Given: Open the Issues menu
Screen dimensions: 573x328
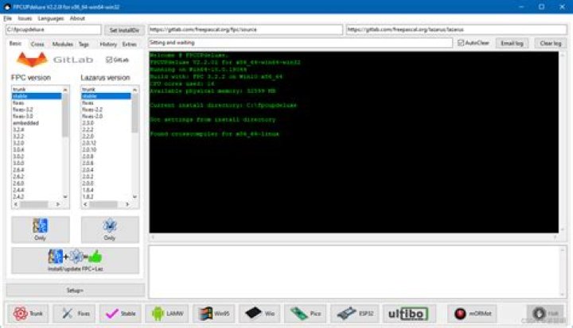Looking at the screenshot, I should pyautogui.click(x=25, y=18).
